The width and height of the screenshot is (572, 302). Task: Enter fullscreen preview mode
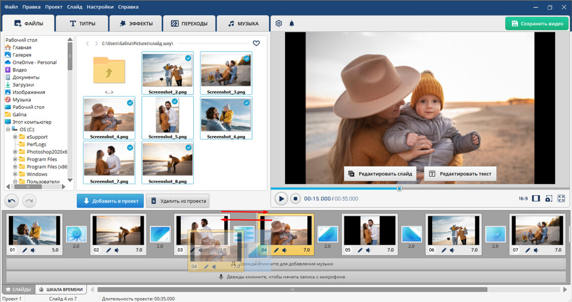[x=561, y=199]
